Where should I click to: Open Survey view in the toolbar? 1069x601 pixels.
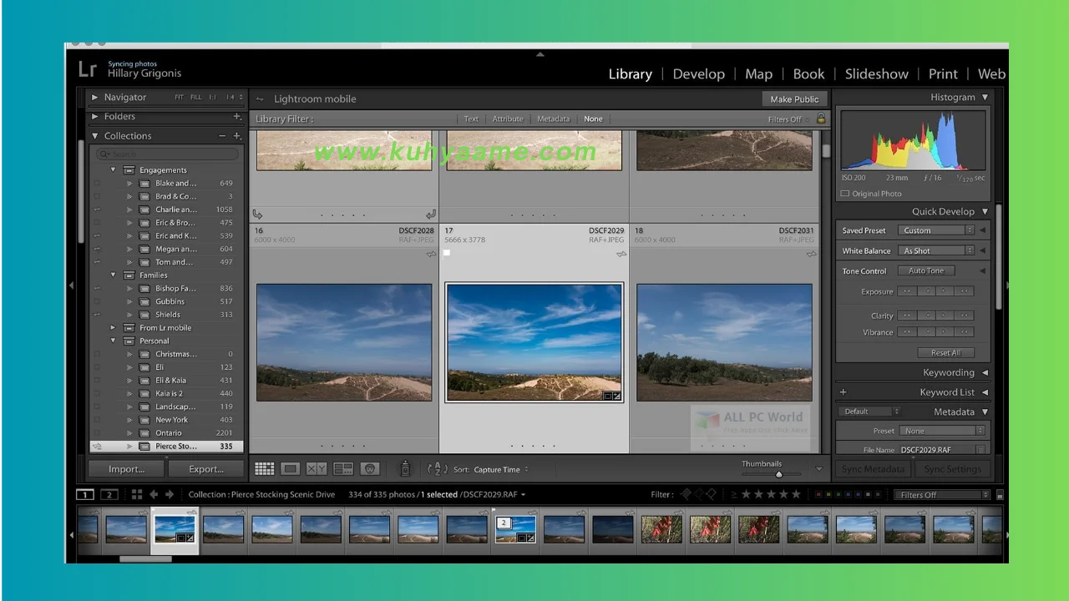(x=343, y=469)
